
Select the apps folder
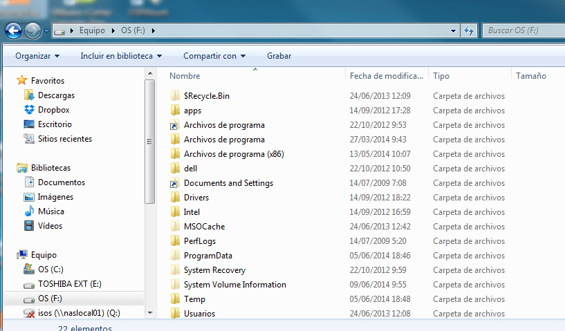pos(192,111)
